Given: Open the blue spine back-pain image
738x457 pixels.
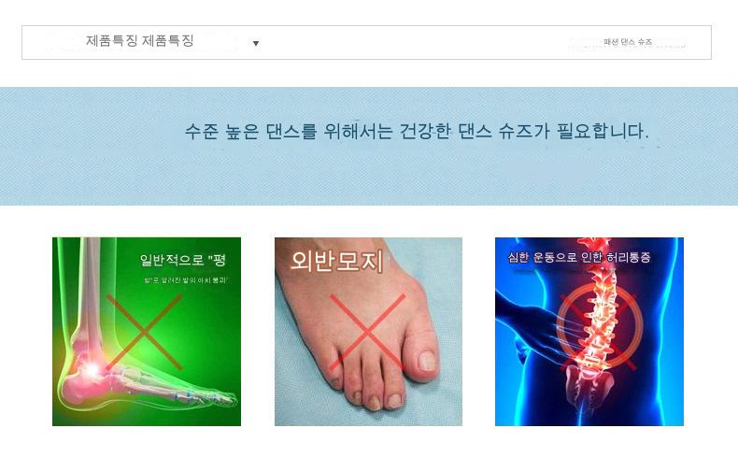Looking at the screenshot, I should pos(589,332).
